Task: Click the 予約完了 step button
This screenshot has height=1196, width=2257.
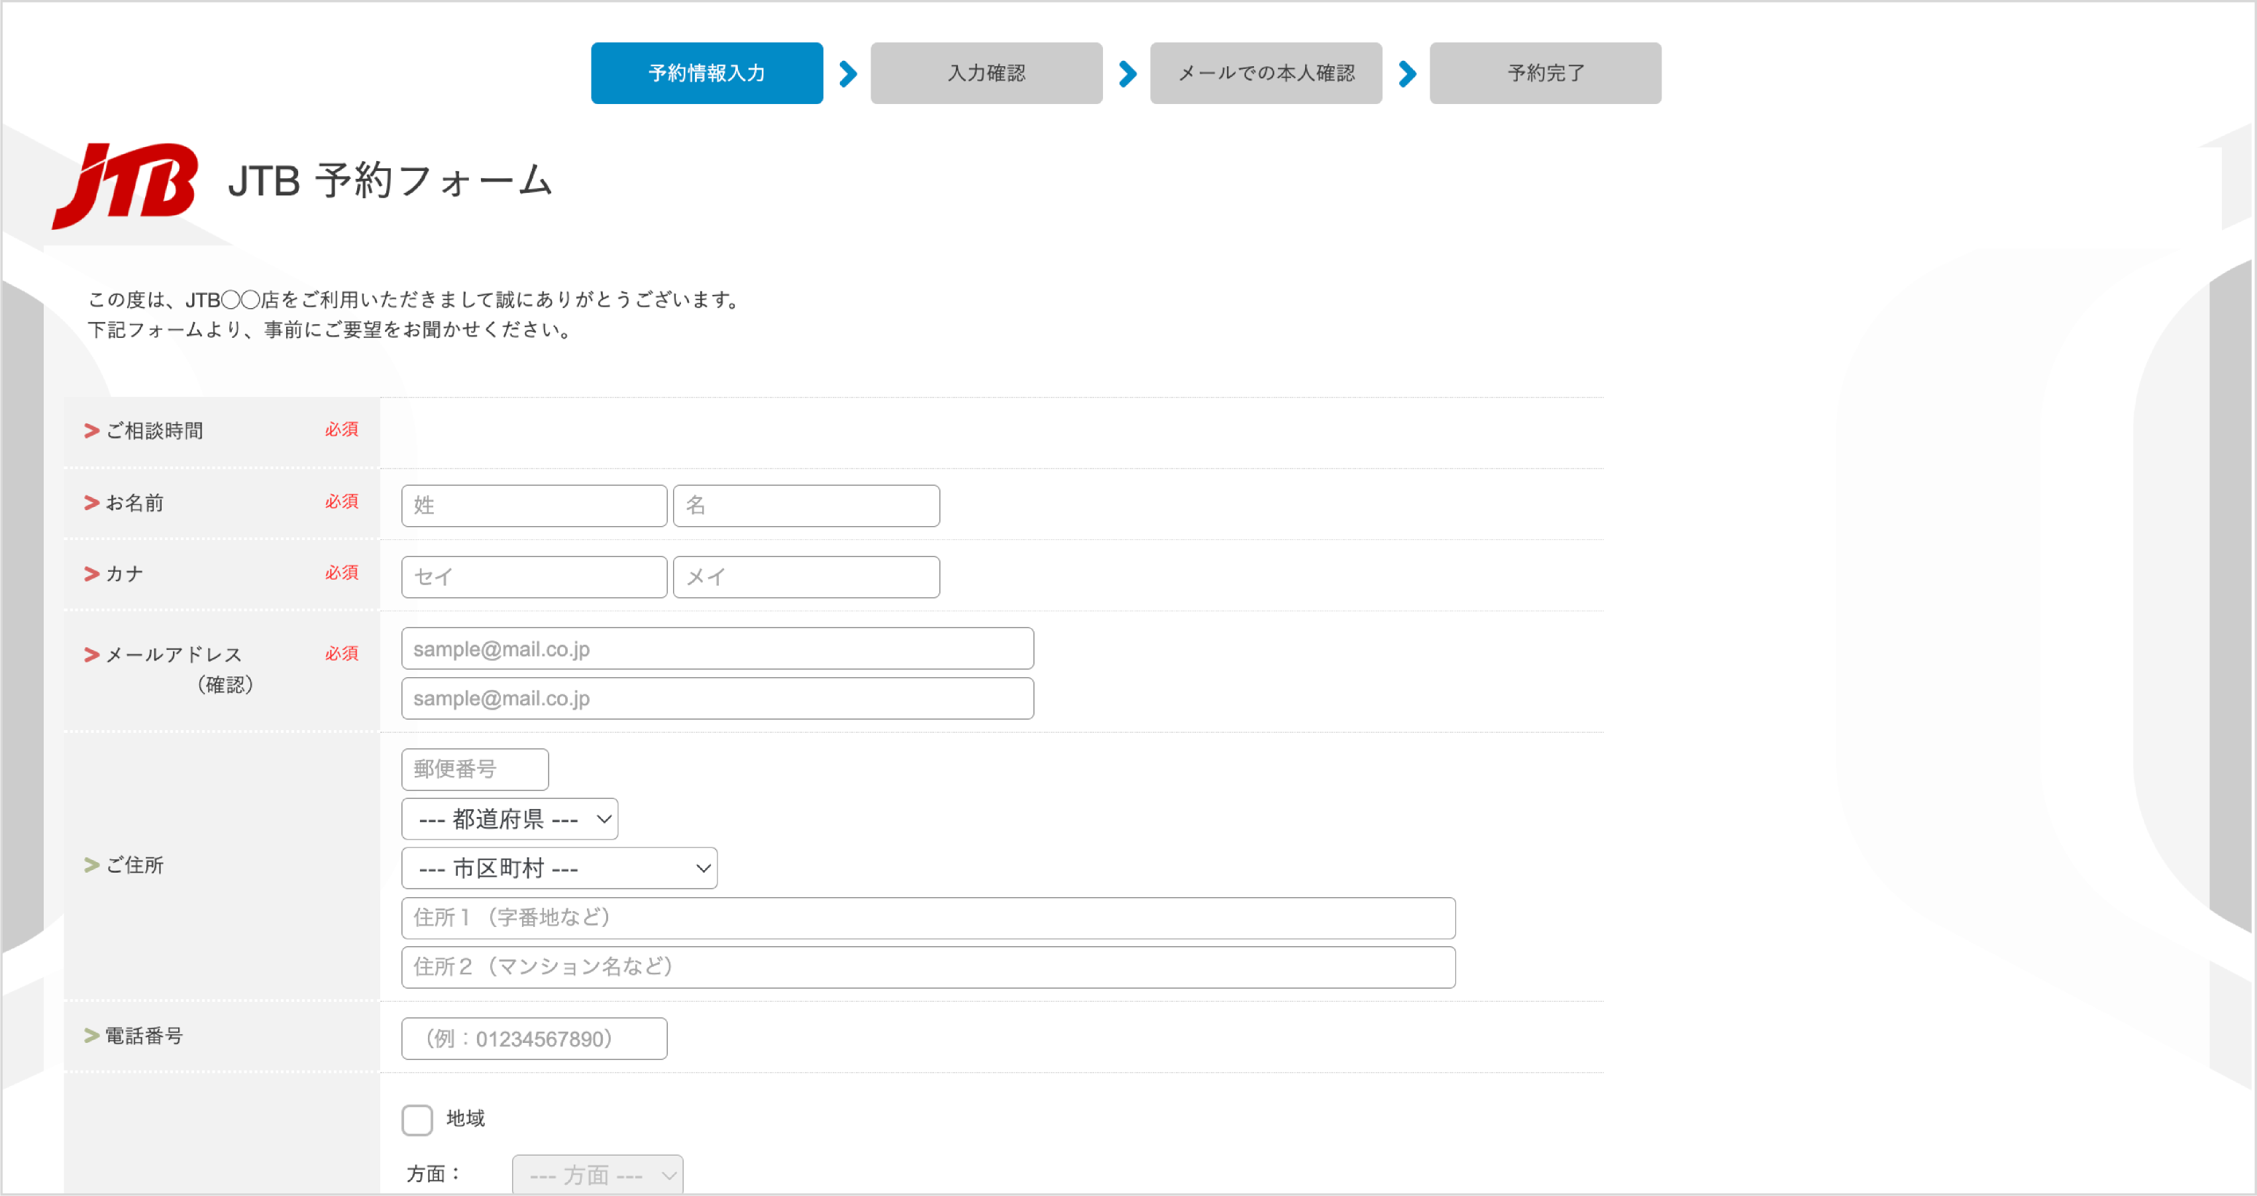Action: (x=1545, y=73)
